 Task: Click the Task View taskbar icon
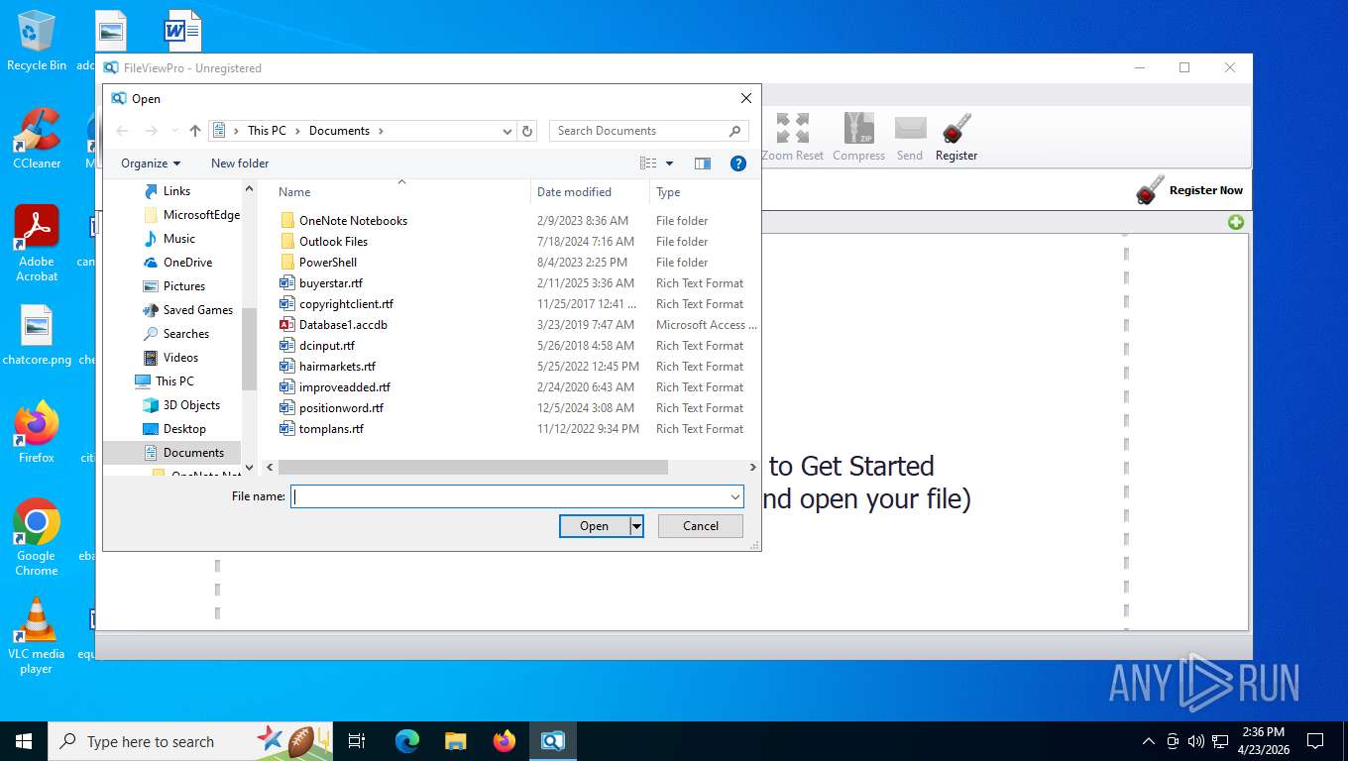(x=357, y=741)
